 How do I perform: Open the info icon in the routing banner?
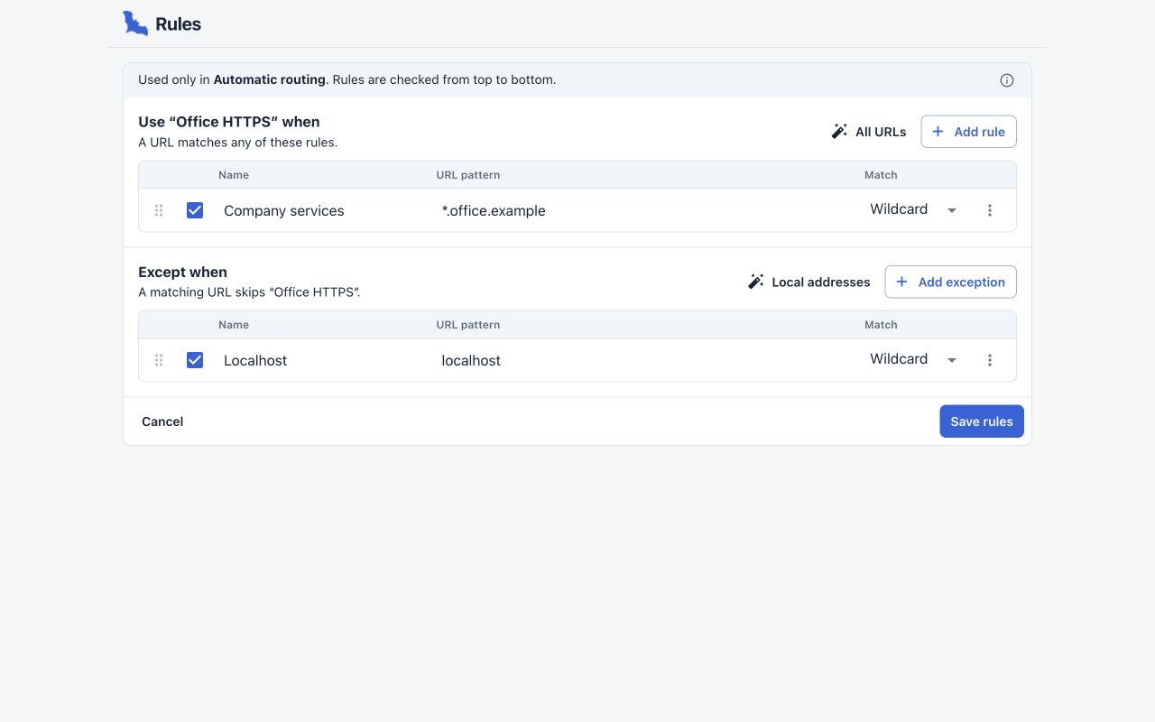coord(1007,80)
